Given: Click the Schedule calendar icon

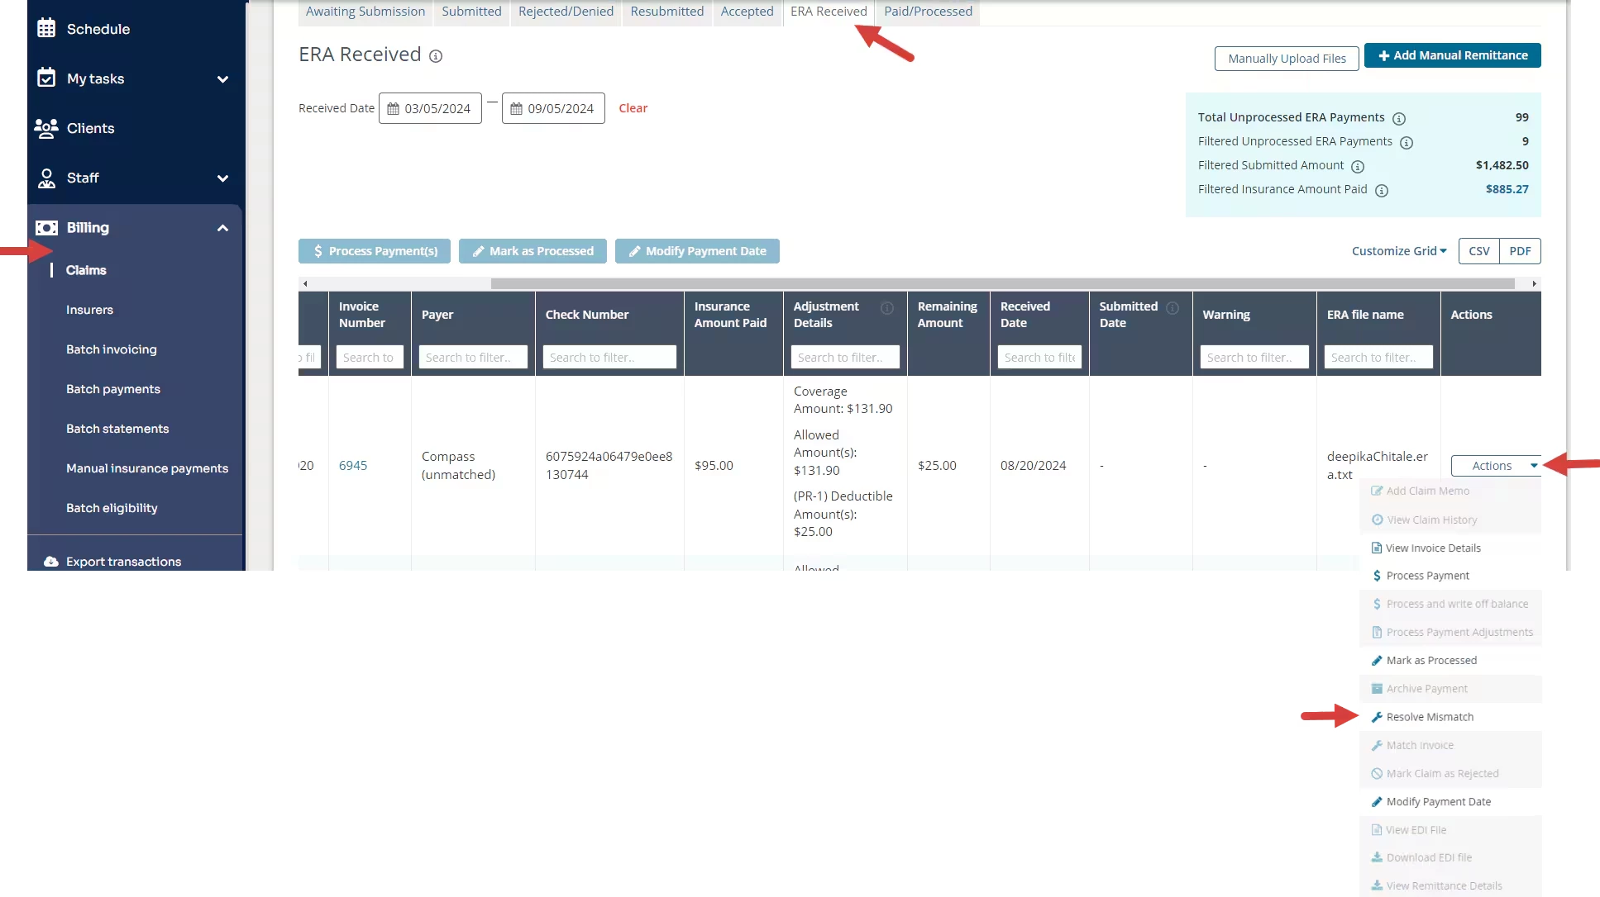Looking at the screenshot, I should (x=46, y=28).
